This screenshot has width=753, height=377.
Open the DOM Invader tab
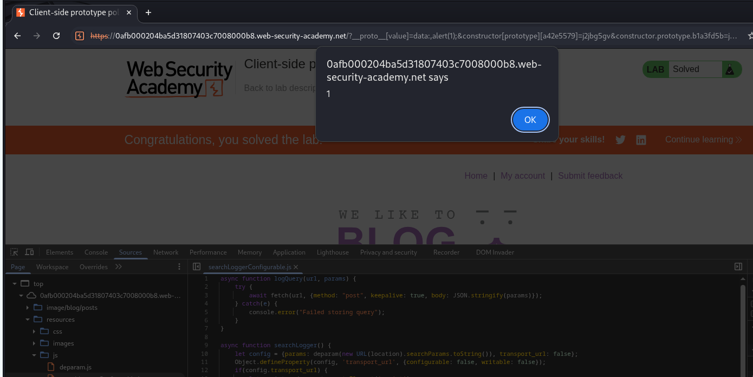(x=495, y=252)
